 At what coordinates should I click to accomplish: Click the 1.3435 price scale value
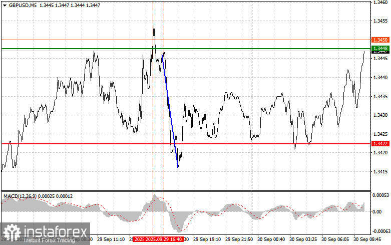point(380,97)
